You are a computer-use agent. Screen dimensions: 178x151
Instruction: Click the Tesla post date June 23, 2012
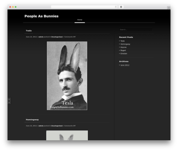pos(31,37)
